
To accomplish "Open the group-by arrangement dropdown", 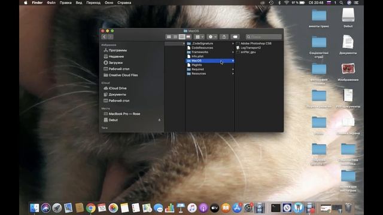I will click(x=199, y=37).
